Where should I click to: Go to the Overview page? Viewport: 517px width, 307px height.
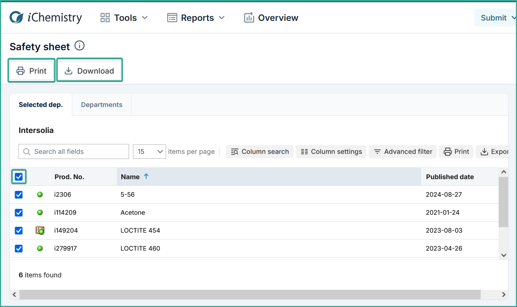click(x=271, y=18)
